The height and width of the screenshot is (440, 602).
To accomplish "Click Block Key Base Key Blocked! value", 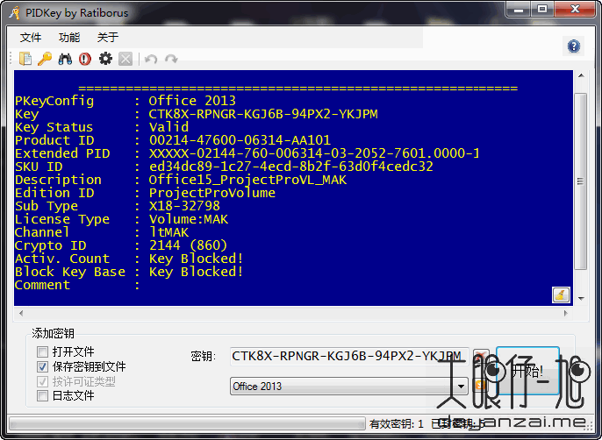I will (x=197, y=272).
